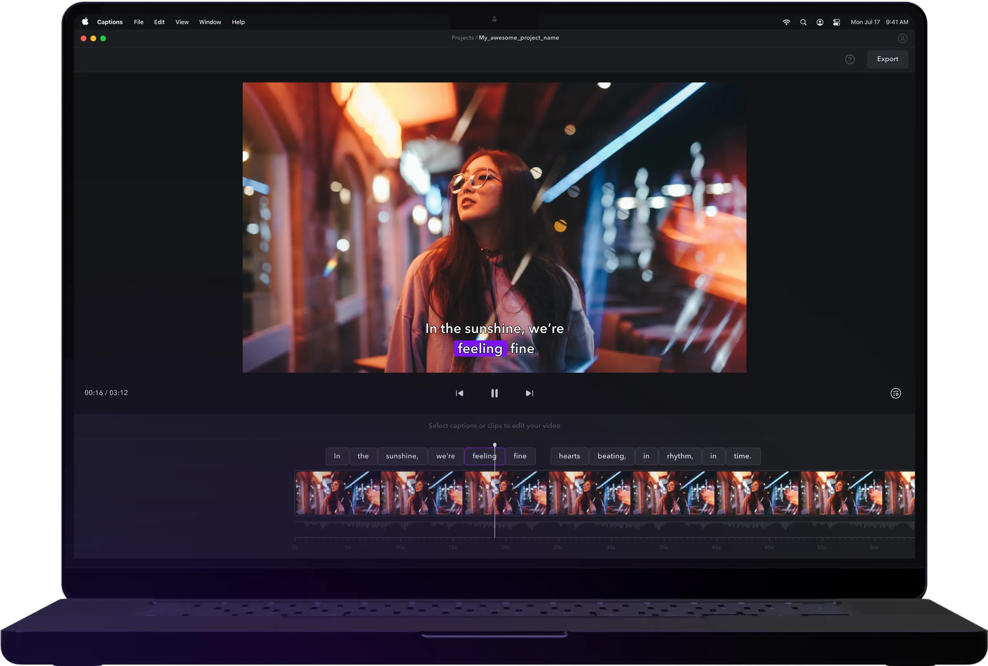
Task: Open the Captions application menu
Action: coord(109,22)
